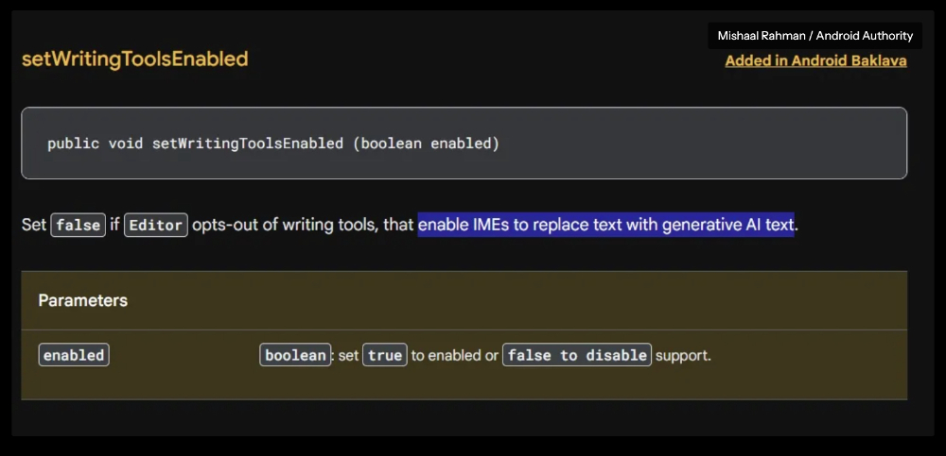The width and height of the screenshot is (946, 456).
Task: Open the "Added in Android Baklava" link
Action: [815, 60]
